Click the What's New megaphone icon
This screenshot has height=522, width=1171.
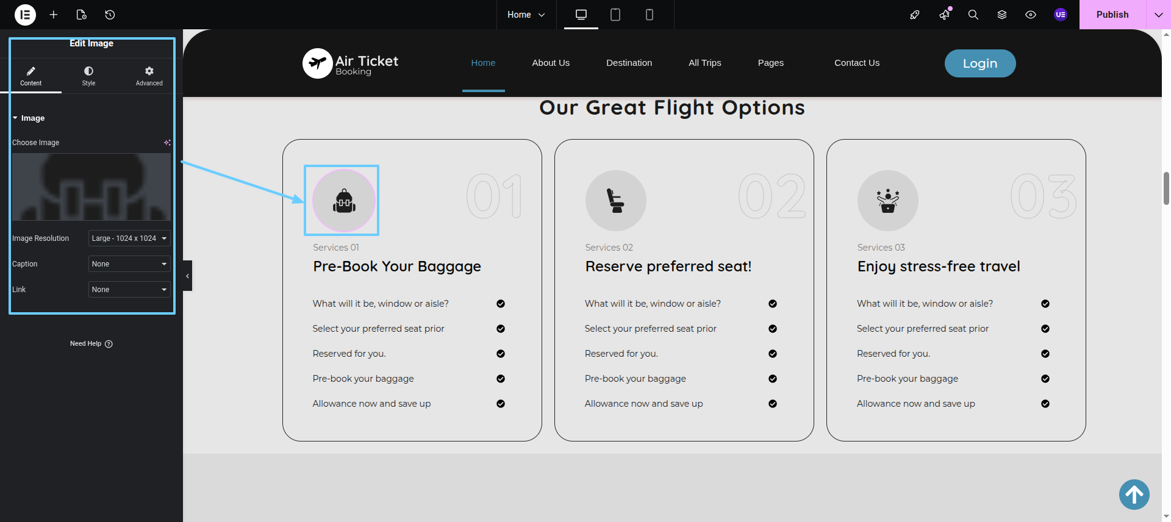point(944,15)
